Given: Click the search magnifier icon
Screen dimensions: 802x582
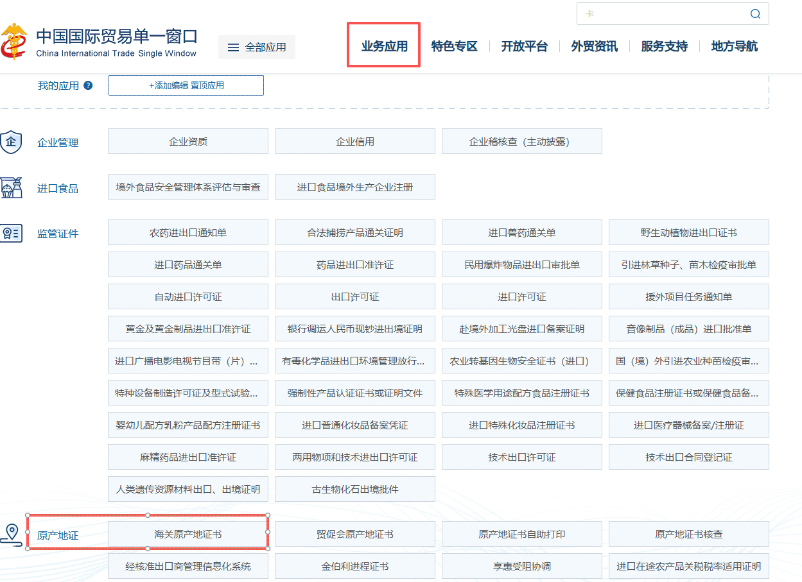Looking at the screenshot, I should tap(755, 13).
